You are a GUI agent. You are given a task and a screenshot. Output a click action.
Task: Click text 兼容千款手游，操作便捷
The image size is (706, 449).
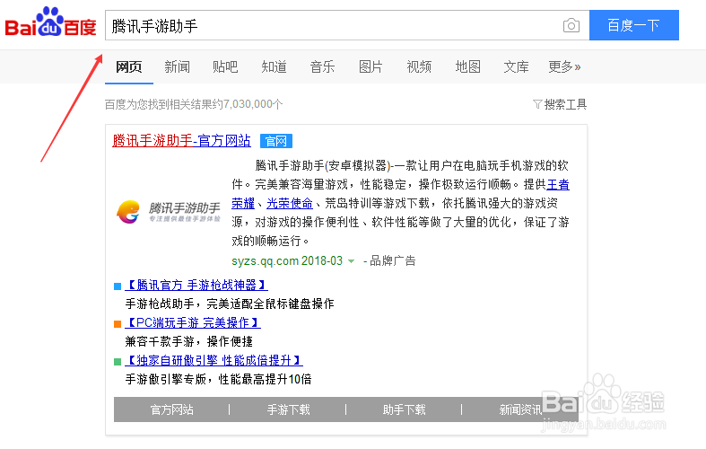click(x=188, y=342)
